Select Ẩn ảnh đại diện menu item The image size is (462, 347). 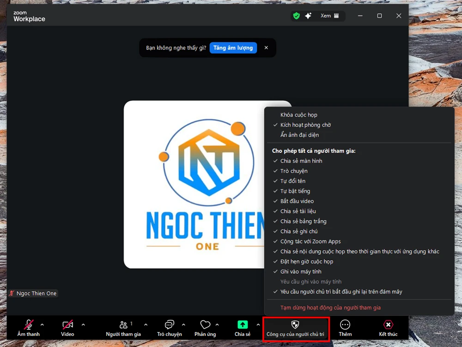[x=299, y=135]
